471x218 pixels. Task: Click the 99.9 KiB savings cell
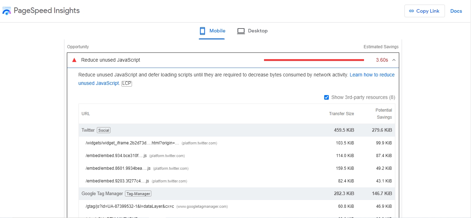click(x=384, y=143)
